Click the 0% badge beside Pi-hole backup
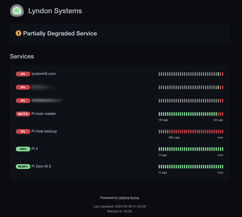Screen dimensions: 242x217 tap(23, 132)
